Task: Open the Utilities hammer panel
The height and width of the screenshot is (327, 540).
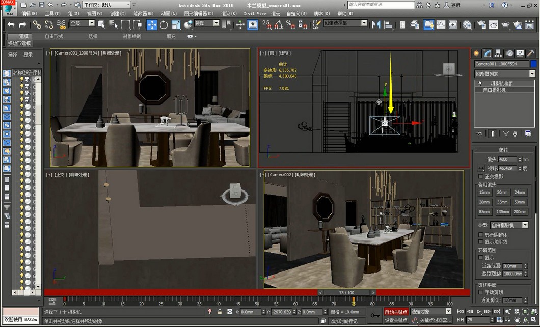Action: pyautogui.click(x=530, y=53)
